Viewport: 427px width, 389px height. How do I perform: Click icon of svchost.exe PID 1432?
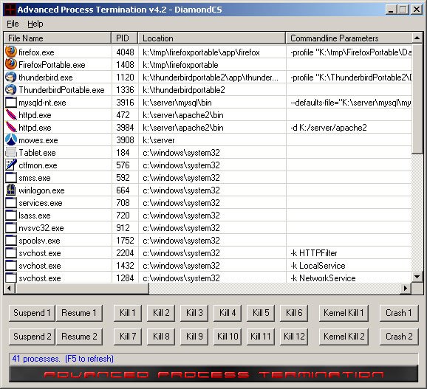[x=11, y=265]
